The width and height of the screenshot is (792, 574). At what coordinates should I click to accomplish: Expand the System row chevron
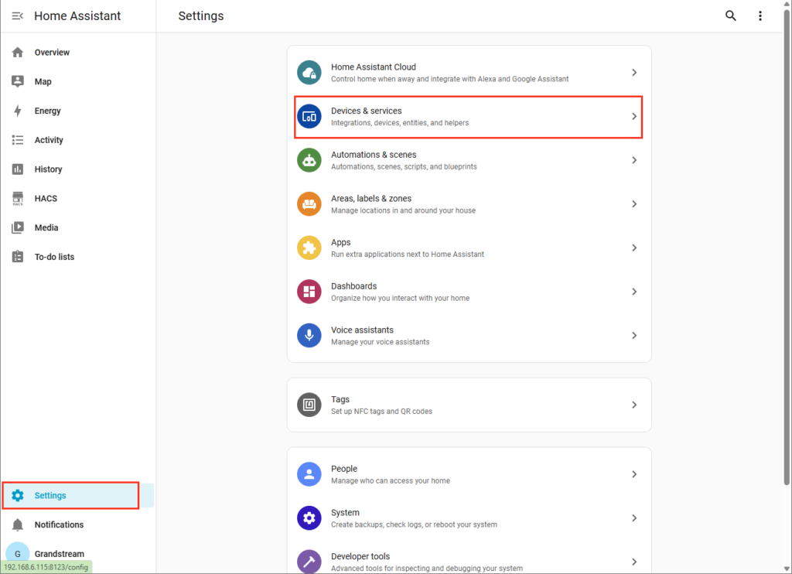pos(634,518)
